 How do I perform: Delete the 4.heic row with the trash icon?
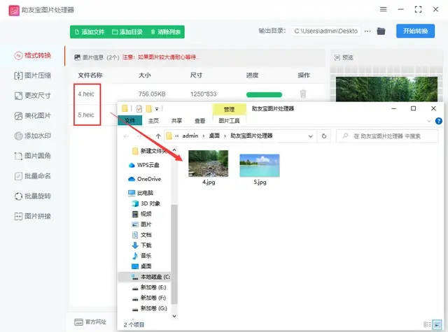pyautogui.click(x=303, y=94)
